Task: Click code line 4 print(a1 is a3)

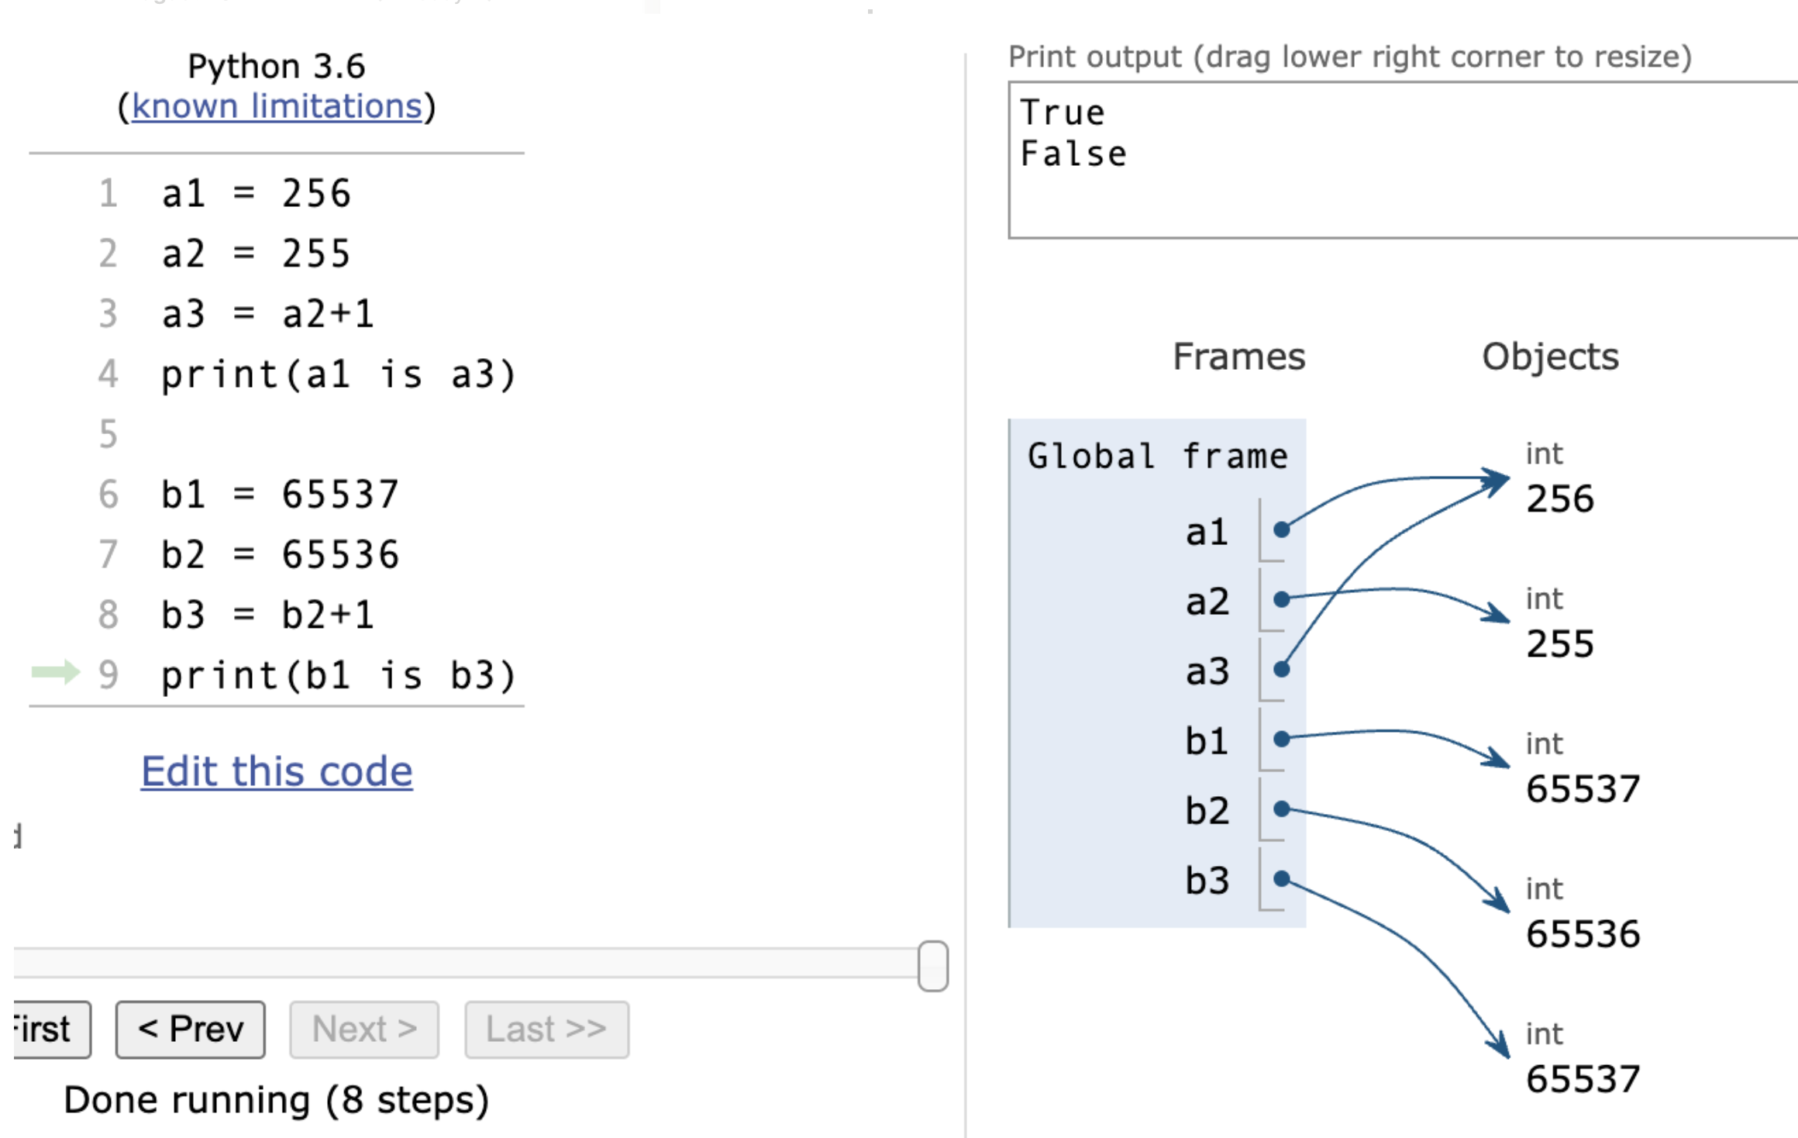Action: pos(338,375)
